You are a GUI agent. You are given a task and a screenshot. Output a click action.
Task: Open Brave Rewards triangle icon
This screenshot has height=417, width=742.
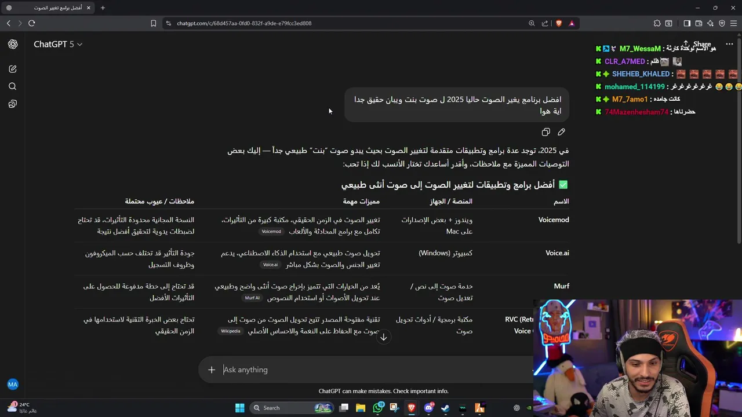click(x=572, y=23)
